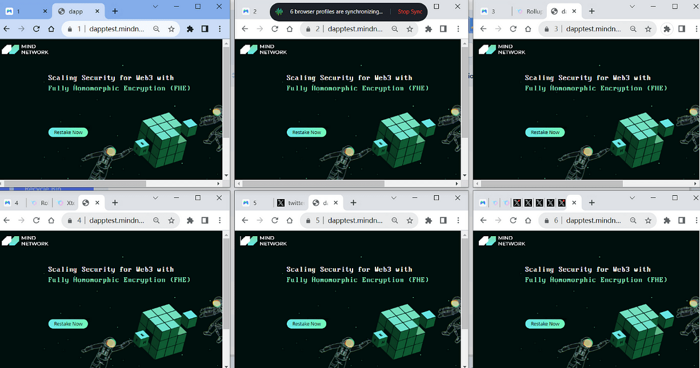Expand tab search chevron in profile 6 window
Viewport: 700px width, 368px height.
point(632,197)
